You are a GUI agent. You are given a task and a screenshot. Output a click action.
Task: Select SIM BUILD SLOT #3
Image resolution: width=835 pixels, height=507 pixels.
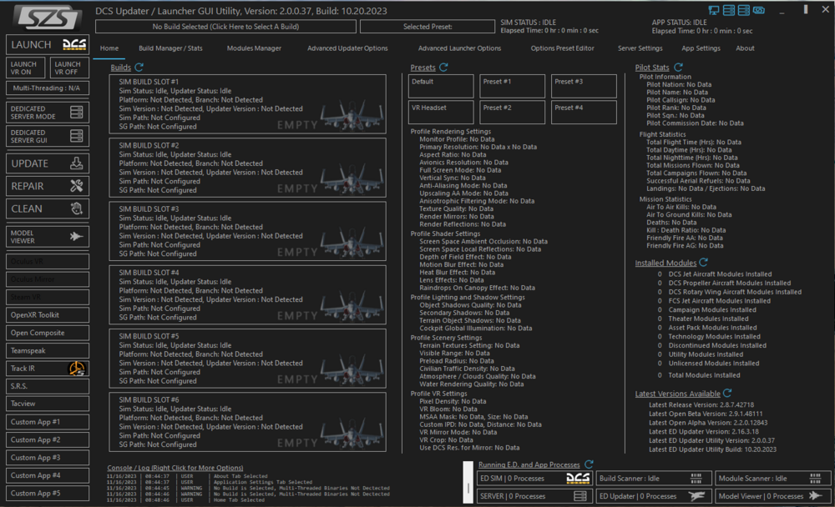248,232
